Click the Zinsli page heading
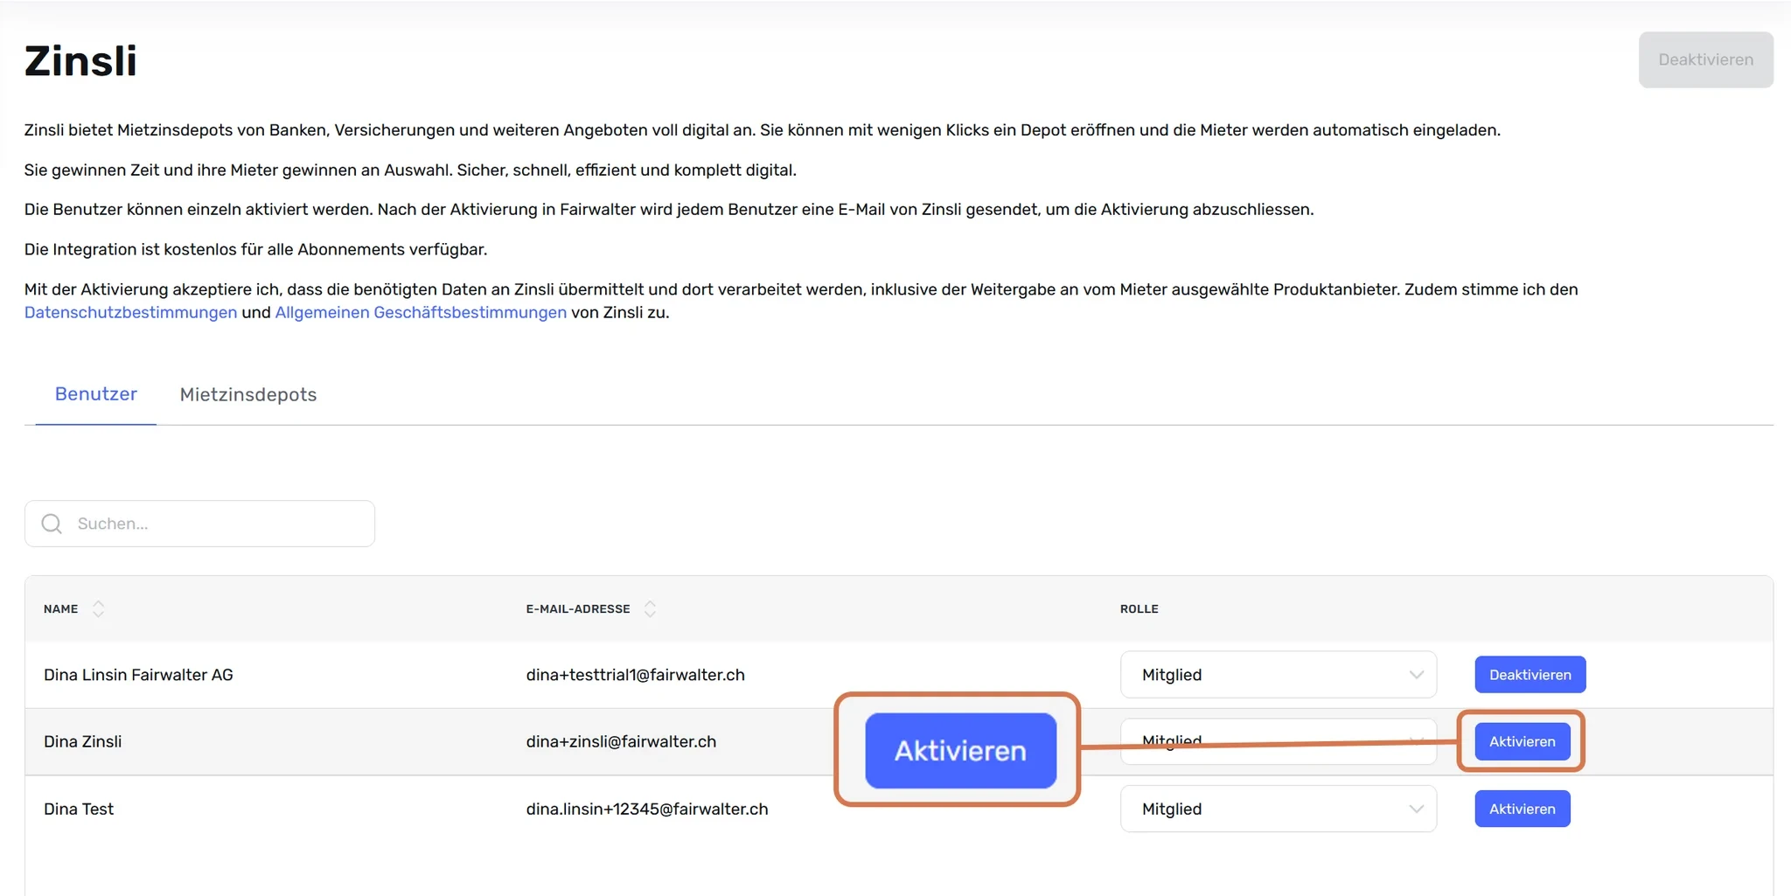The height and width of the screenshot is (896, 1791). 80,61
